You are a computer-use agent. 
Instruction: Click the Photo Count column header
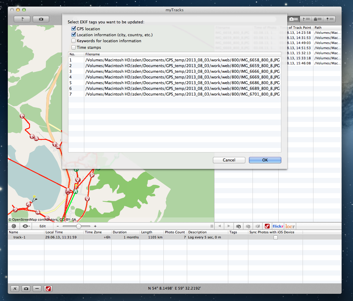coord(175,232)
